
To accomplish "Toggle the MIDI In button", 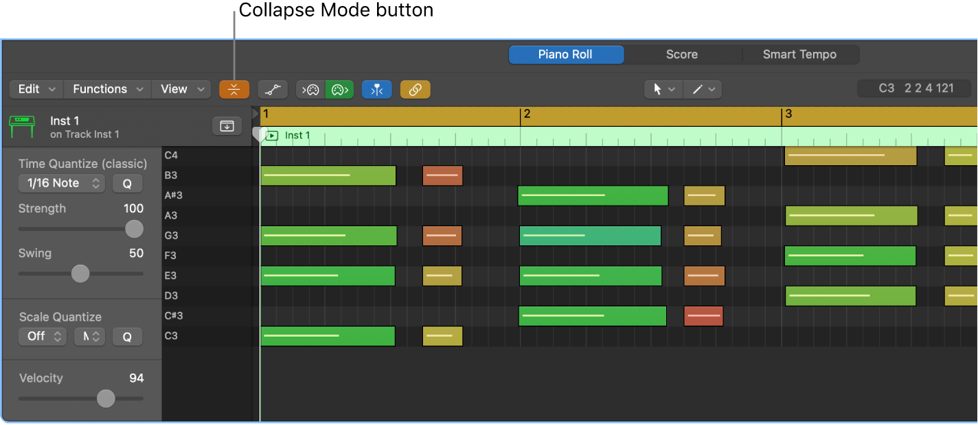I will point(310,89).
